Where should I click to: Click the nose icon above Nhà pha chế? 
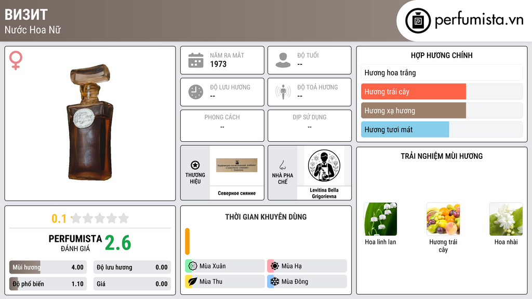[x=282, y=165]
